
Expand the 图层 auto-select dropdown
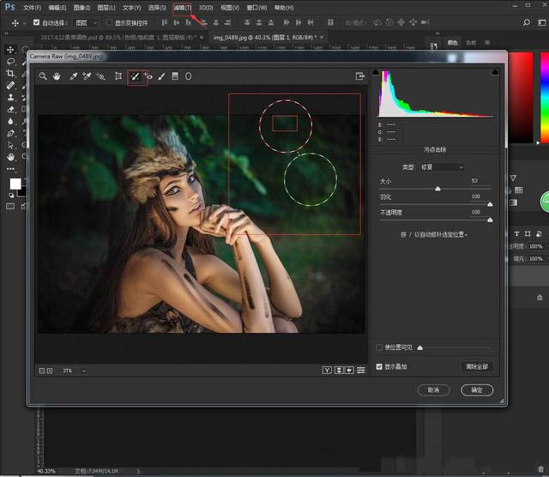pyautogui.click(x=86, y=23)
